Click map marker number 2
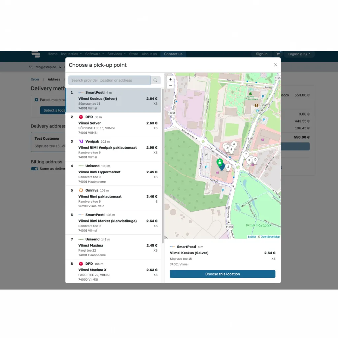The image size is (338, 338). (x=228, y=167)
